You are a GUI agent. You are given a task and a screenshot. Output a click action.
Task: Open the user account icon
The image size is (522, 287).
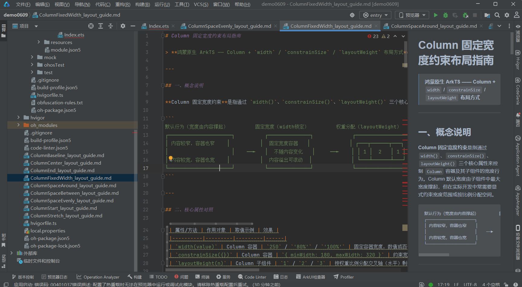click(517, 15)
